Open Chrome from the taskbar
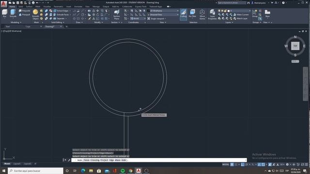This screenshot has height=174, width=310. click(130, 171)
